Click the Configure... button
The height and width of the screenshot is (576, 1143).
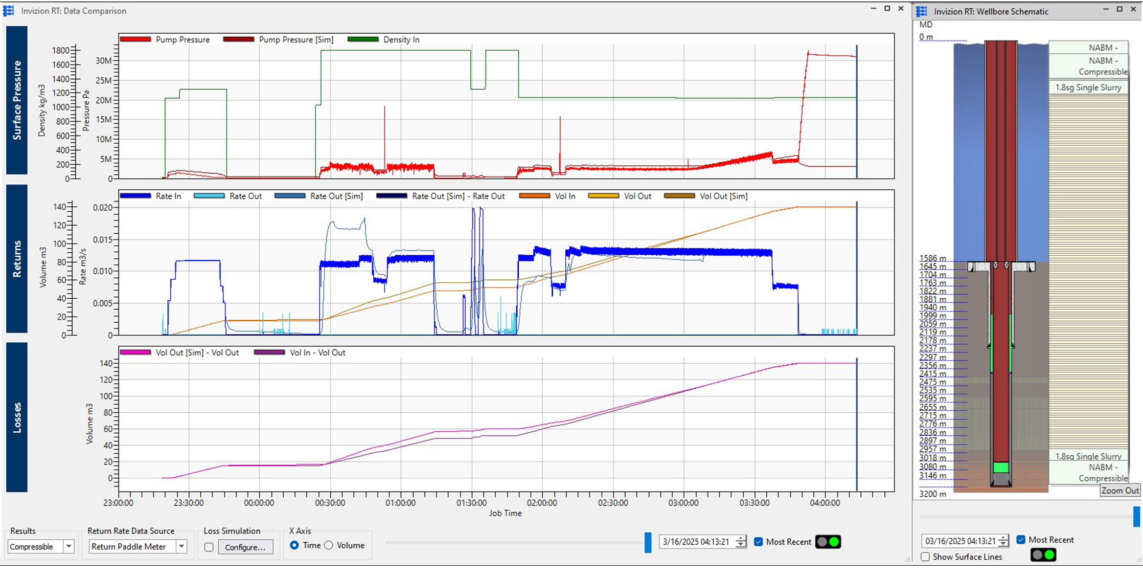tap(245, 547)
